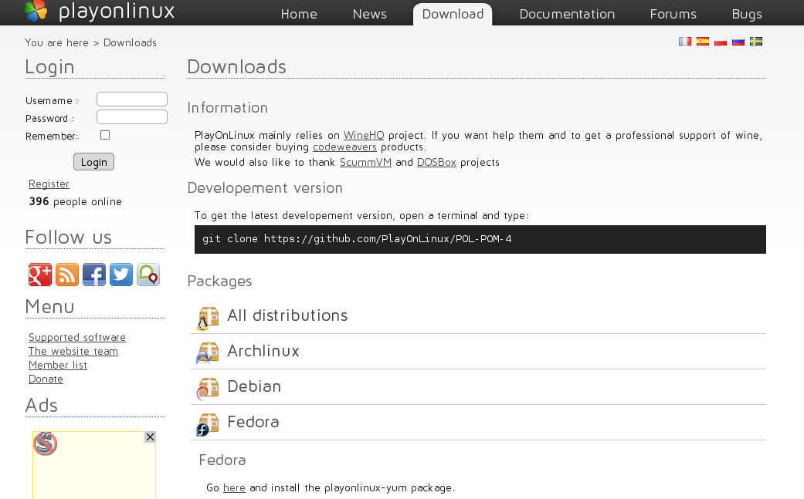804x499 pixels.
Task: Click the '396 people online' text
Action: pyautogui.click(x=76, y=201)
